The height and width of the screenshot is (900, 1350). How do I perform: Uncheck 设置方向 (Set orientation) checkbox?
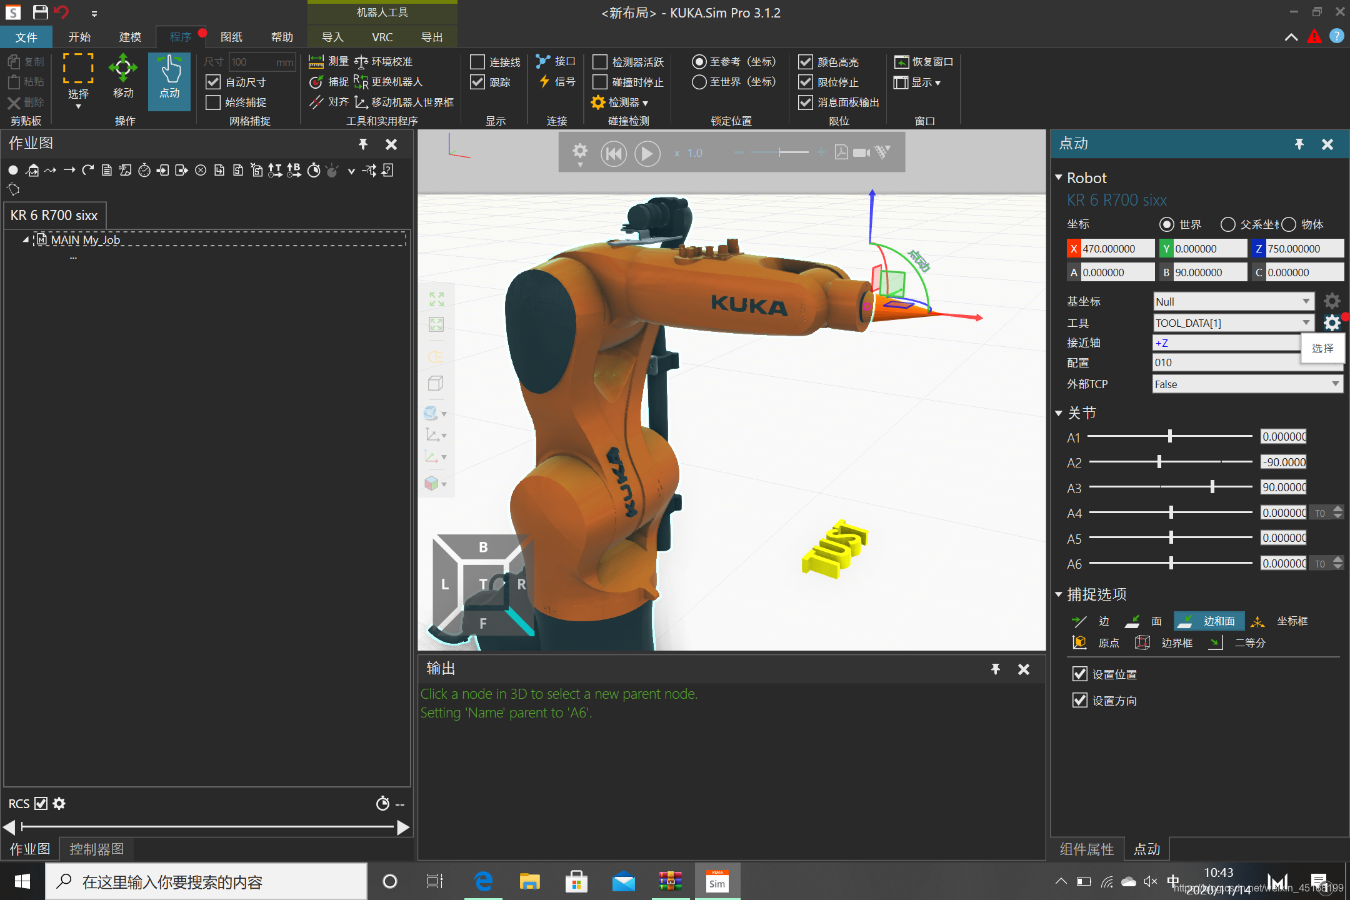click(1079, 700)
